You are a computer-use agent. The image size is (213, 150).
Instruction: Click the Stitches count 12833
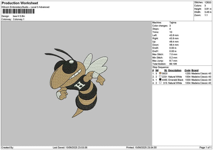point(208,2)
